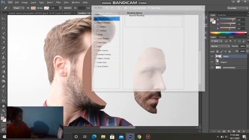249x140 pixels.
Task: Select the Hand tool
Action: click(x=4, y=106)
